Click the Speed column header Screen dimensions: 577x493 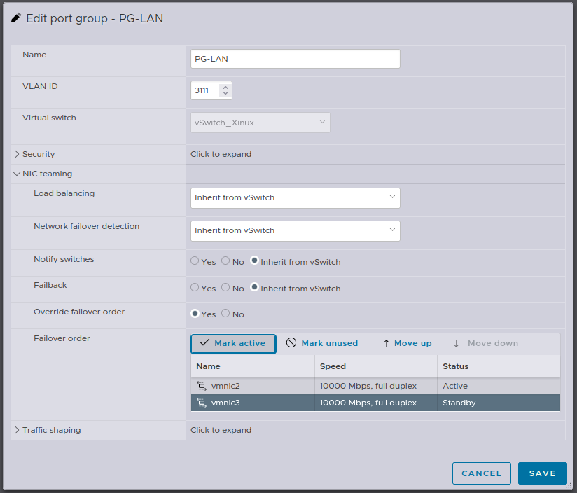pos(333,366)
